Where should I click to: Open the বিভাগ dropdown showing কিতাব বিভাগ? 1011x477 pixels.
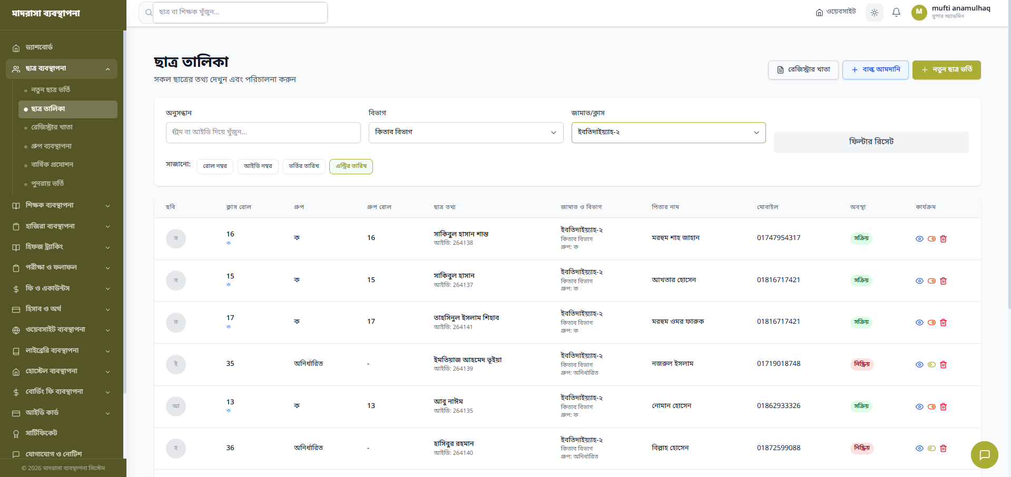point(466,133)
